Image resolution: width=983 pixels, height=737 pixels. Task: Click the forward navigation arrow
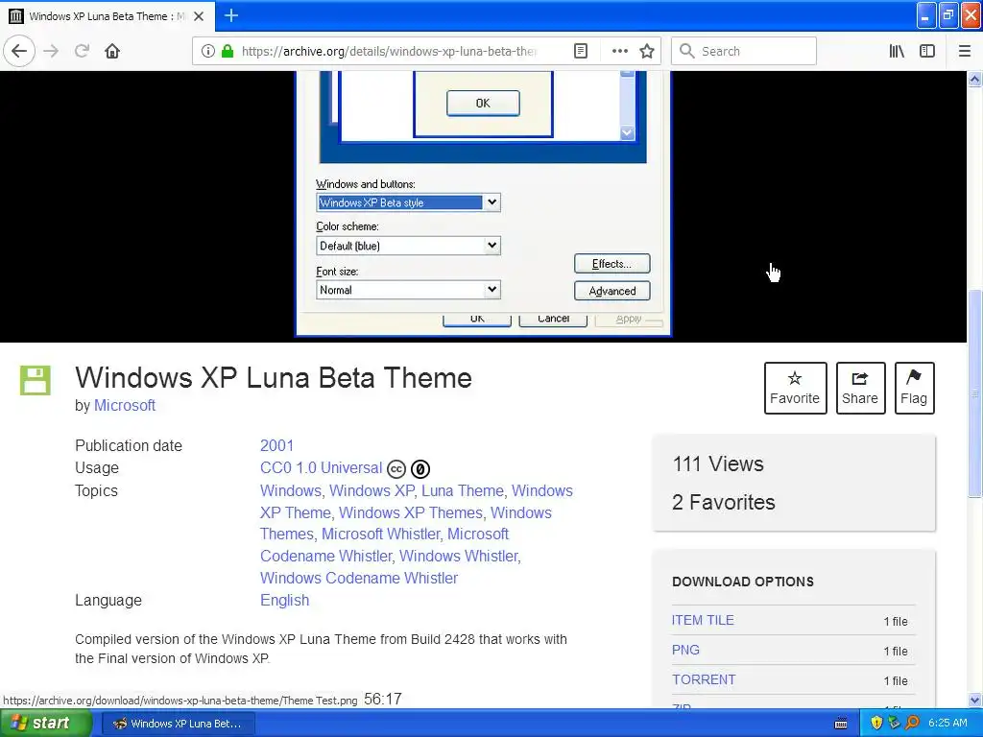51,51
